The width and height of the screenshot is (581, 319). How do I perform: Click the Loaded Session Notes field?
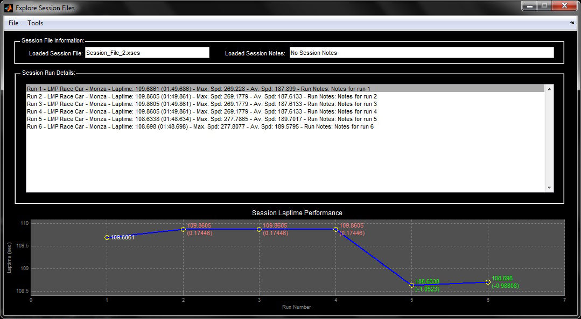(421, 53)
